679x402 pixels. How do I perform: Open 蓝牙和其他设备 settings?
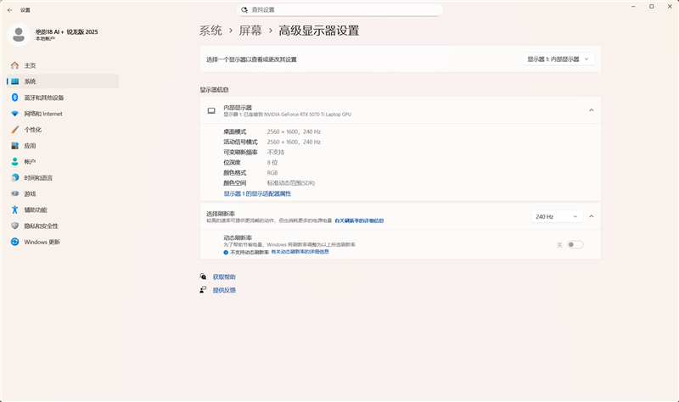(43, 98)
